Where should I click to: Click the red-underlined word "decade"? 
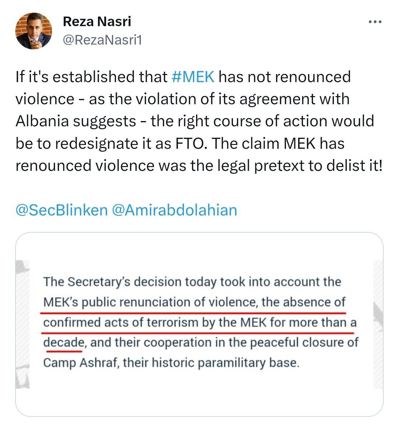[x=63, y=343]
